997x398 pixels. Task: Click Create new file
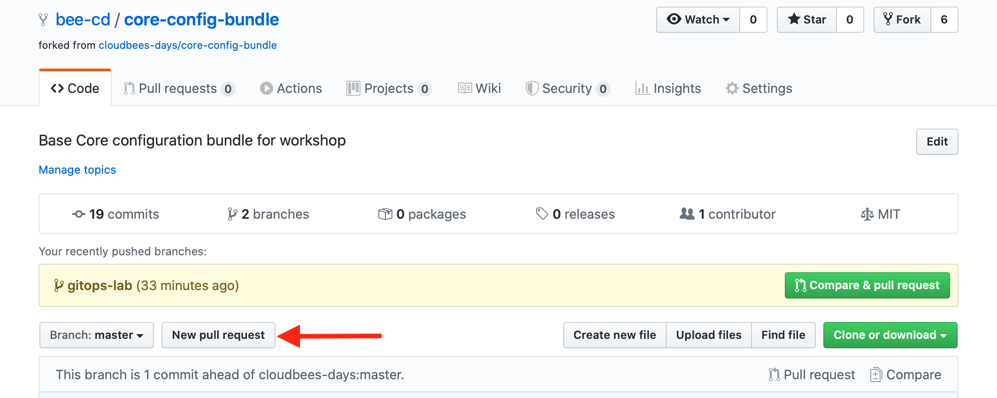pyautogui.click(x=615, y=335)
